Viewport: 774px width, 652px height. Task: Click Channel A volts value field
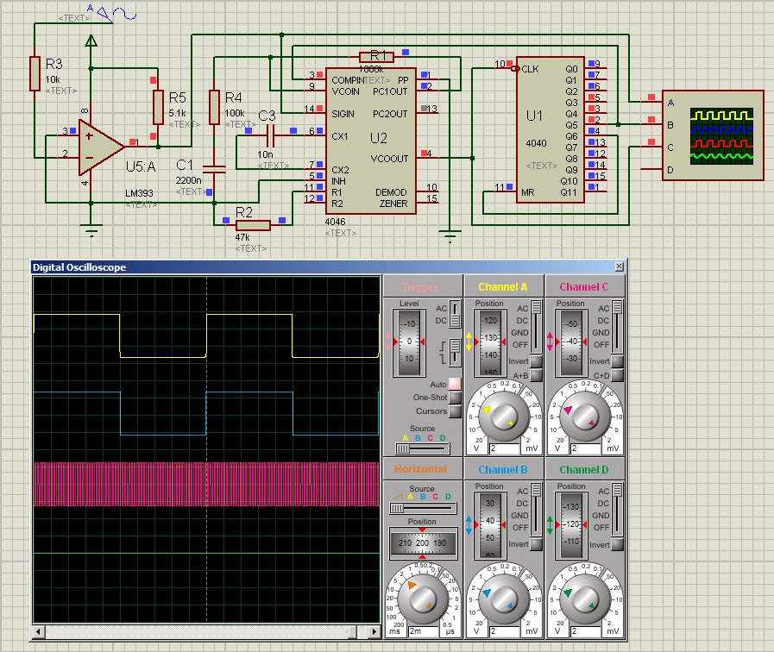(504, 448)
